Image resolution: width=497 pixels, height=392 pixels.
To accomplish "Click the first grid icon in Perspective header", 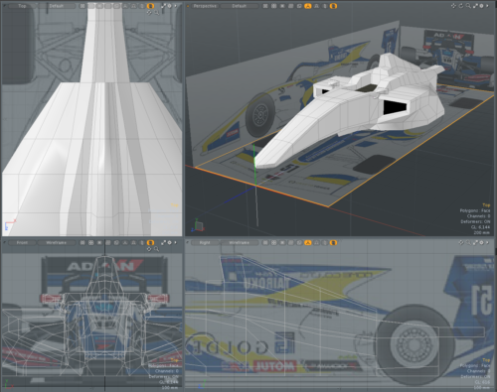I will 265,6.
